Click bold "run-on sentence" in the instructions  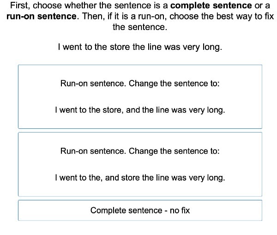[x=42, y=17]
